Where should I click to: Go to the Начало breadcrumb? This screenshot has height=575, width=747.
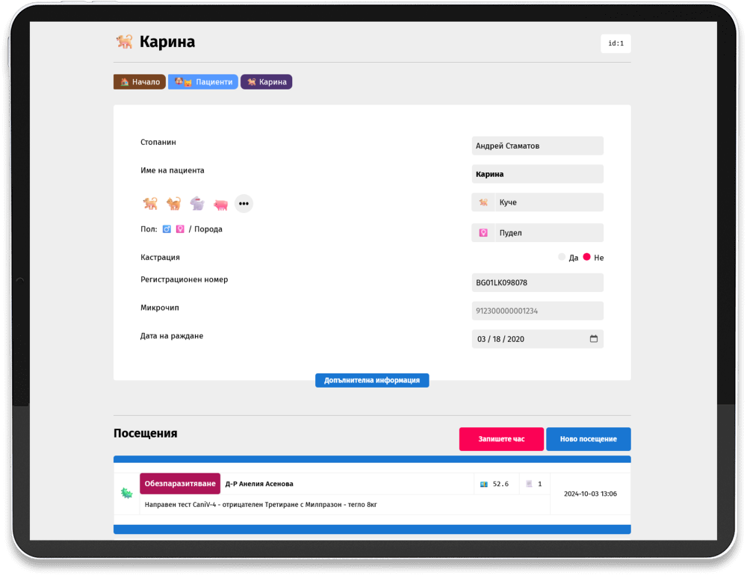(x=140, y=82)
